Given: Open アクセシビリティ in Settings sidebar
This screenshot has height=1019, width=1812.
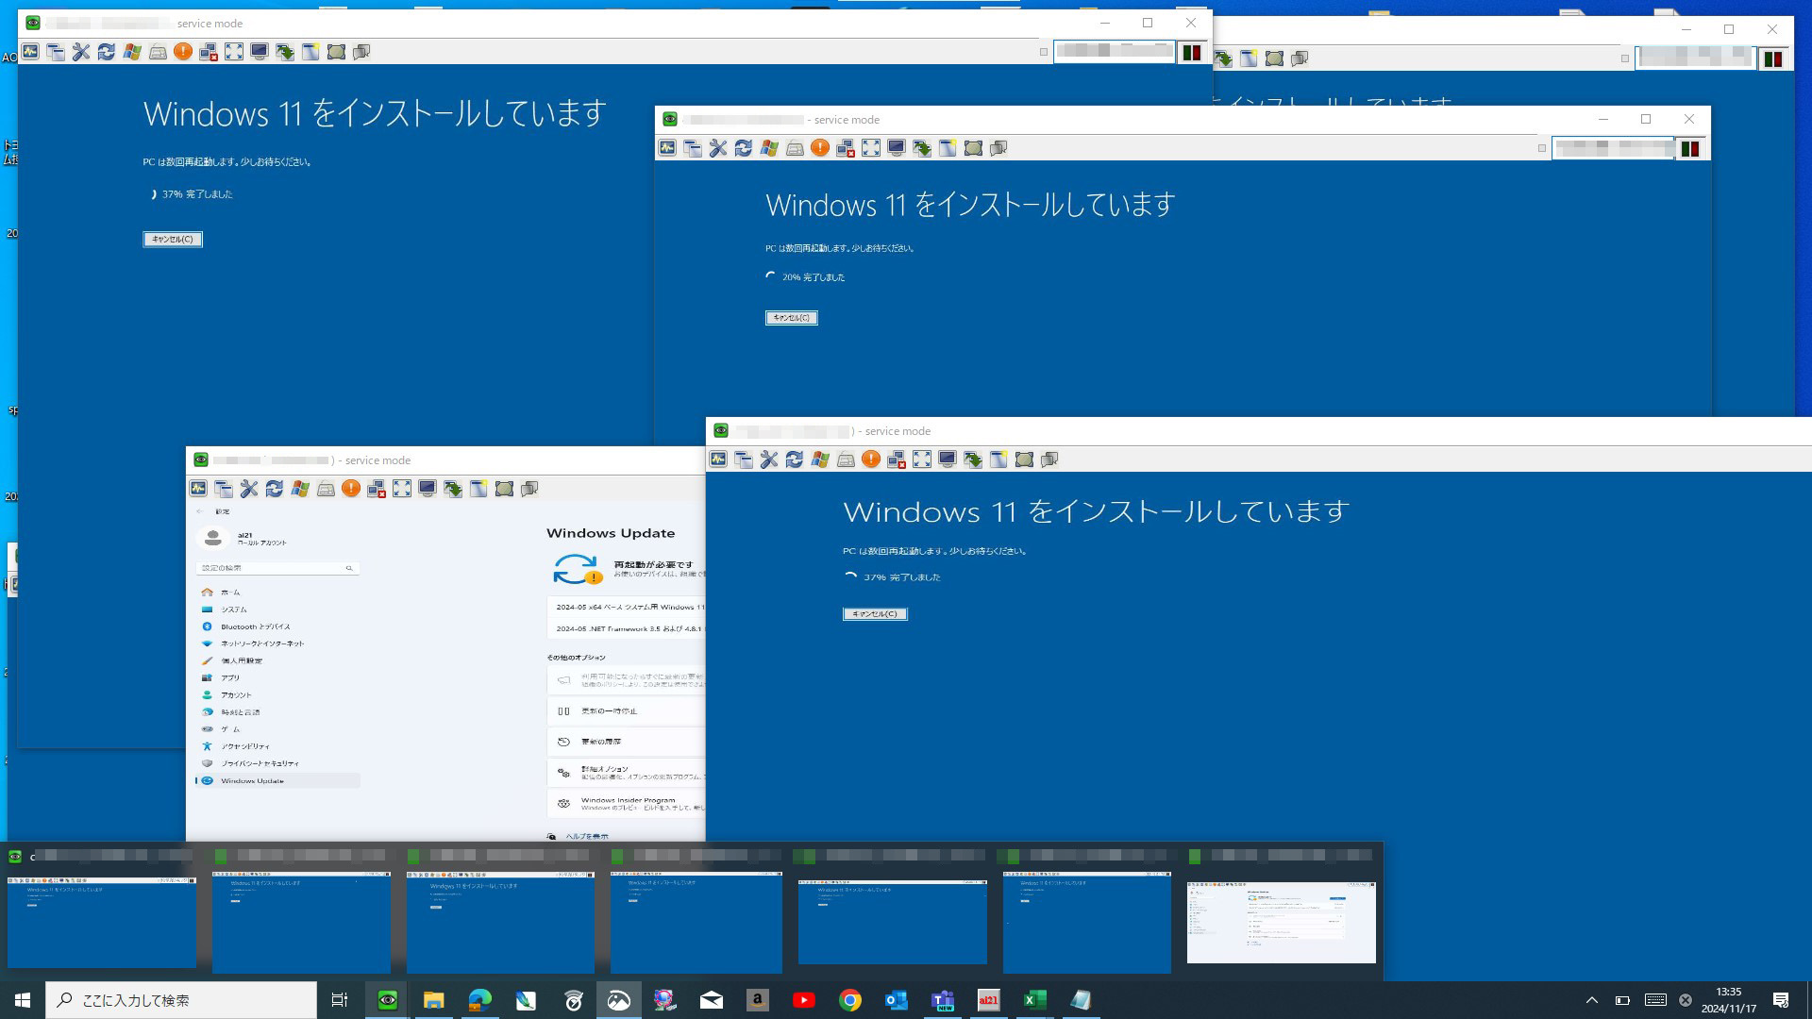Looking at the screenshot, I should point(277,746).
